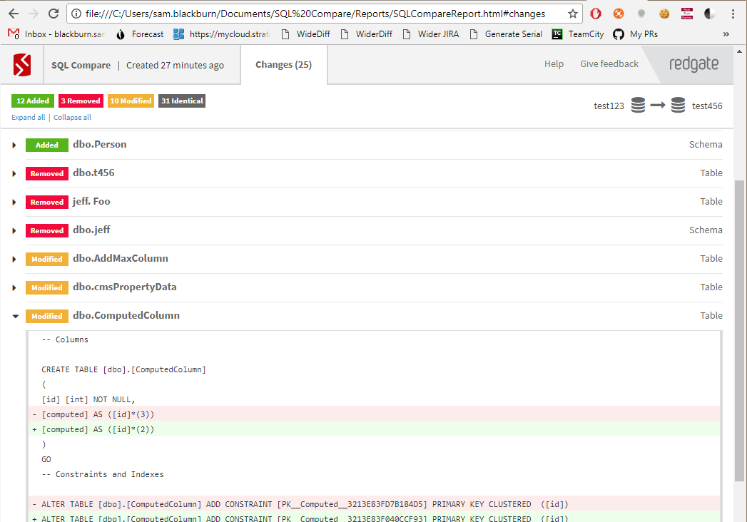The height and width of the screenshot is (522, 747).
Task: Reload the page with the refresh icon
Action: 54,14
